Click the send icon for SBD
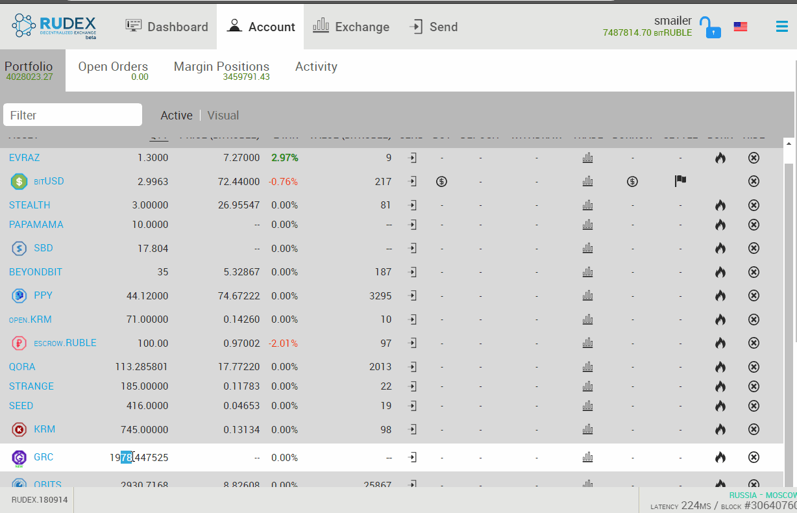Viewport: 797px width, 513px height. 412,248
